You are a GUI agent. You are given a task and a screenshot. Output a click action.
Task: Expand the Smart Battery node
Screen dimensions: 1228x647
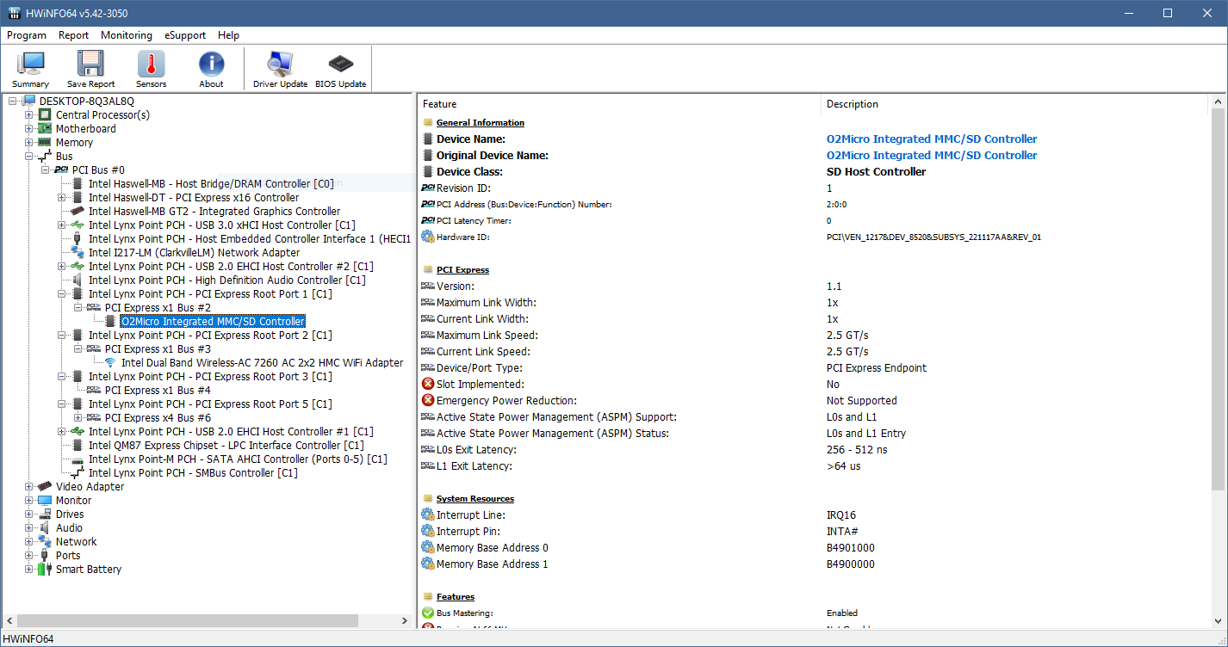[x=29, y=570]
